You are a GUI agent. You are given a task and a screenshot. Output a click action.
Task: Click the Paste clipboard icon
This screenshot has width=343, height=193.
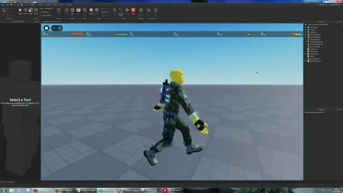(x=4, y=10)
